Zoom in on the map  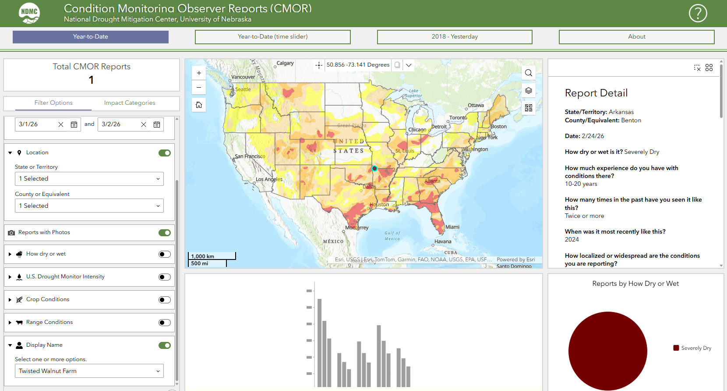[x=199, y=73]
